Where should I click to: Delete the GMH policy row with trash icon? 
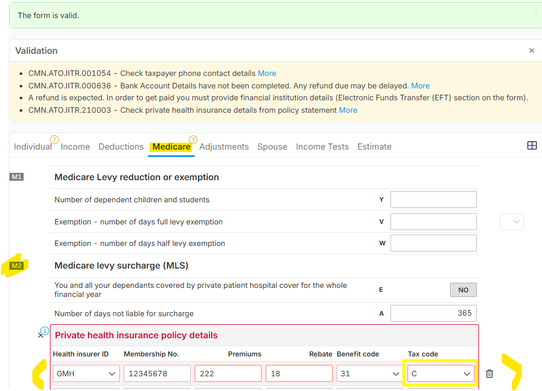489,373
